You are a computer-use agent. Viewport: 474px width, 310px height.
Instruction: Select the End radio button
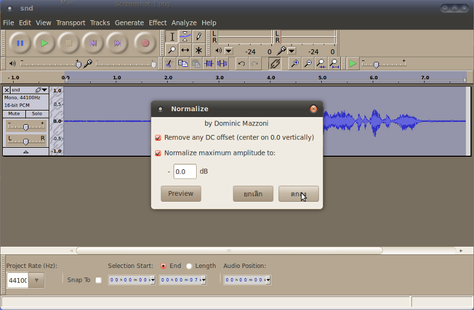coord(164,266)
